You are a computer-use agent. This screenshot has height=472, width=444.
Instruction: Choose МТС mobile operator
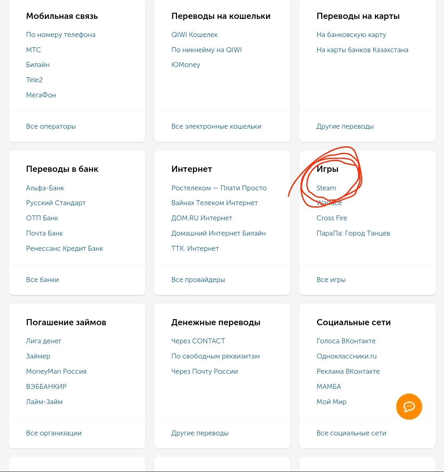tap(33, 50)
